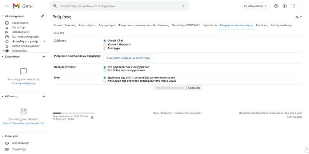The image size is (309, 154).
Task: Click the Εύρεση συζήτησης link
Action: [24, 83]
